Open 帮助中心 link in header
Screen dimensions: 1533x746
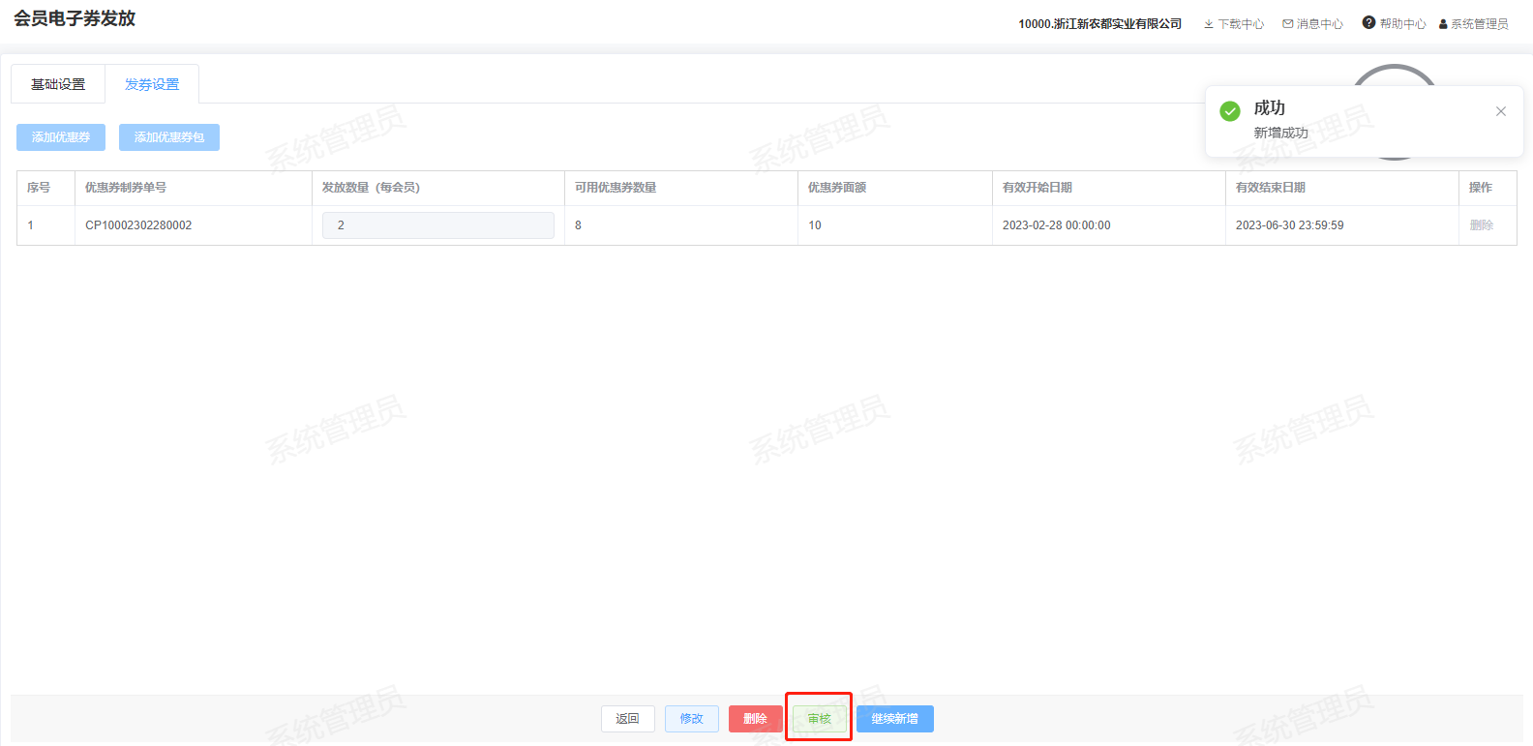click(1403, 24)
